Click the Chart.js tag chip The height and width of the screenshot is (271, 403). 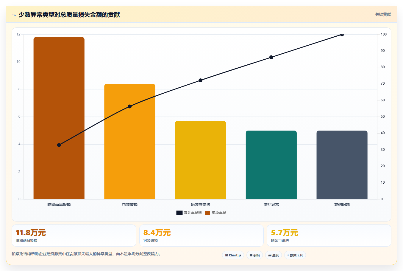pos(233,255)
